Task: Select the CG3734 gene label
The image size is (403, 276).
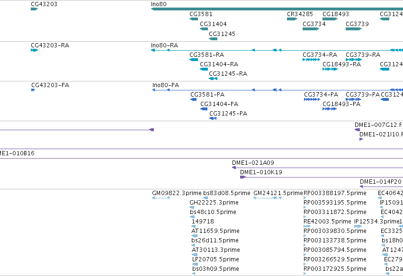Action: pos(314,24)
